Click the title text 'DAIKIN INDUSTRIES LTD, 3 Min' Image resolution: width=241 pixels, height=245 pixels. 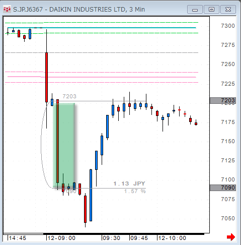97,10
